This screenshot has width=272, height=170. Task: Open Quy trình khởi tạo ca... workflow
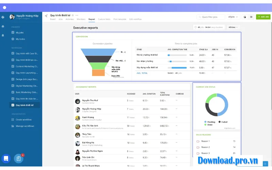pos(24,60)
